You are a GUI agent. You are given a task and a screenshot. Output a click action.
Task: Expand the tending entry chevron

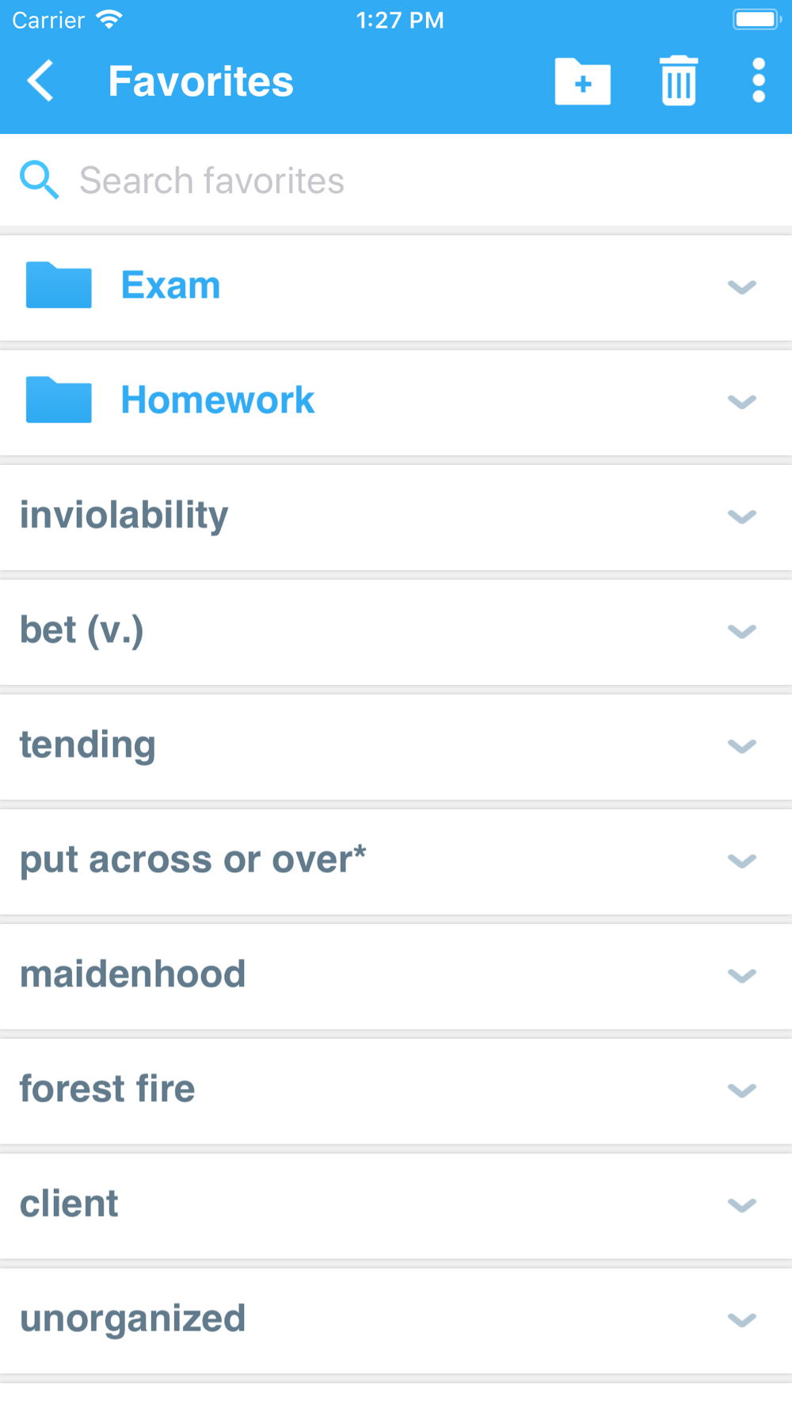[x=742, y=746]
